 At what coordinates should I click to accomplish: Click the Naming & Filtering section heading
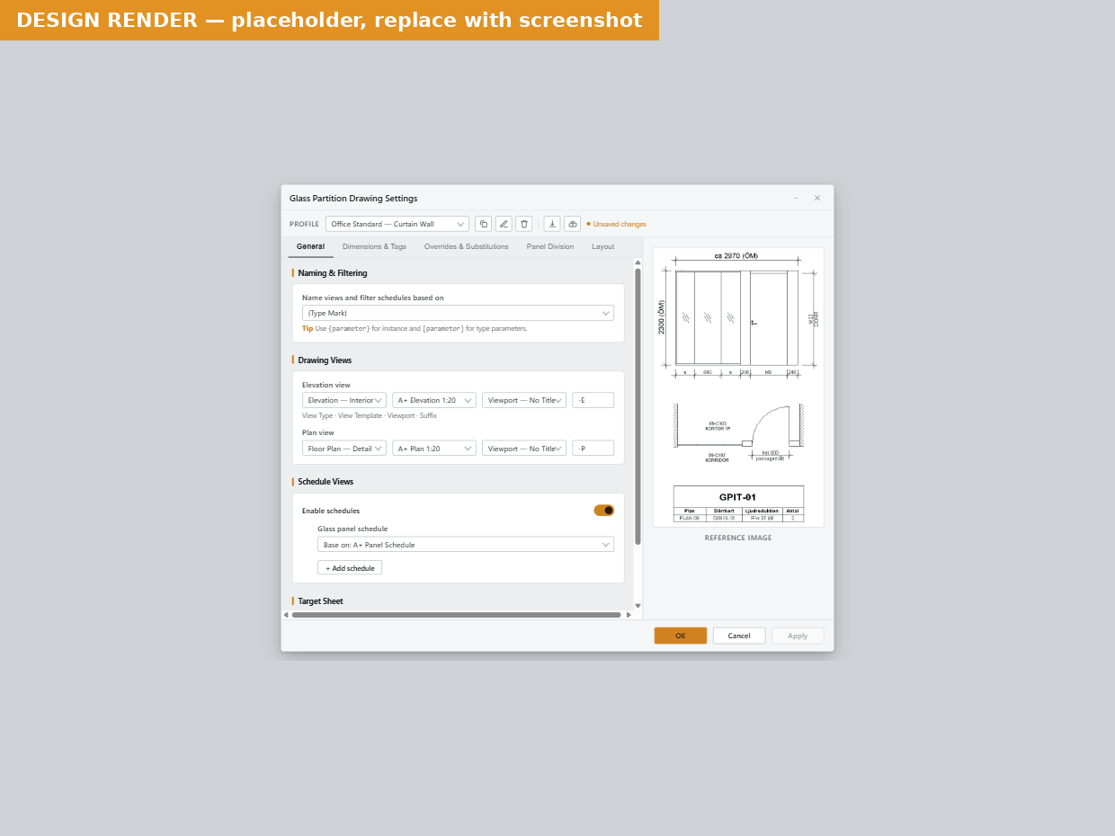click(333, 273)
